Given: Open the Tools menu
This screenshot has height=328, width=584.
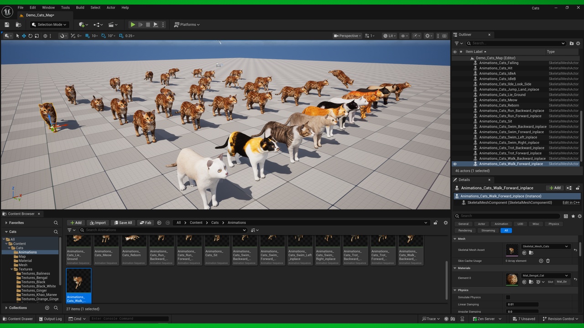Looking at the screenshot, I should click(x=65, y=8).
